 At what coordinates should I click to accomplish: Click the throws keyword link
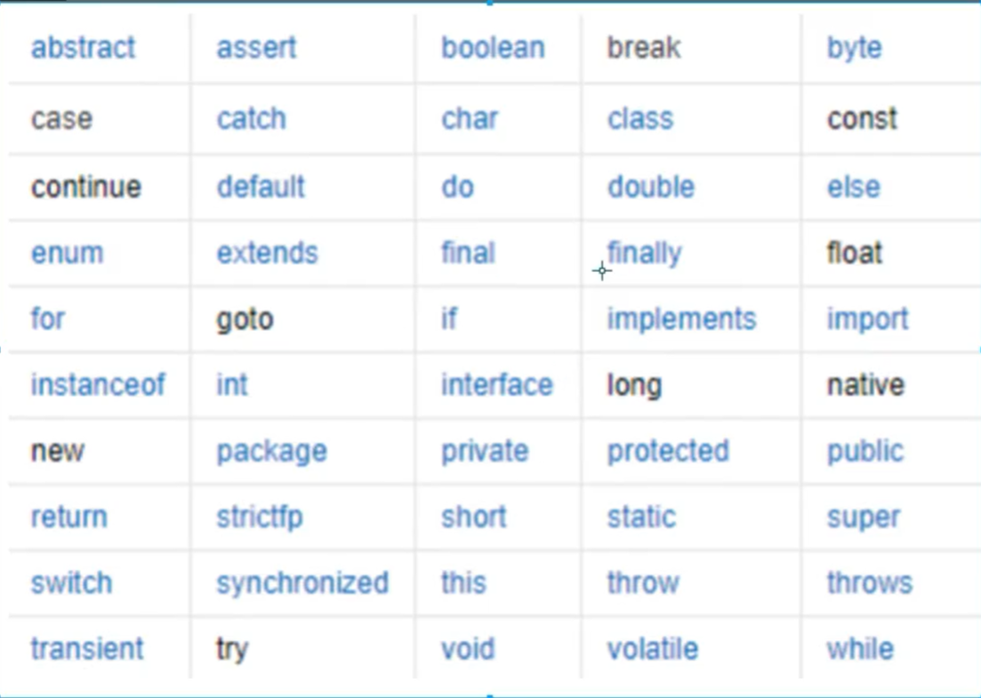(870, 582)
